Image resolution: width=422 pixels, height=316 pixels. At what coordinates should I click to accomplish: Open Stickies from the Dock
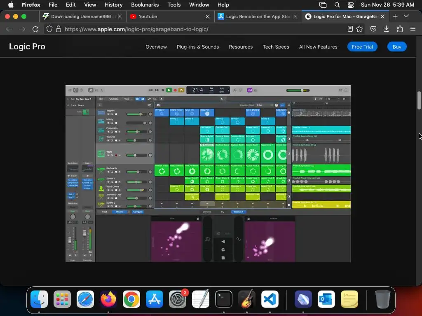click(x=349, y=299)
